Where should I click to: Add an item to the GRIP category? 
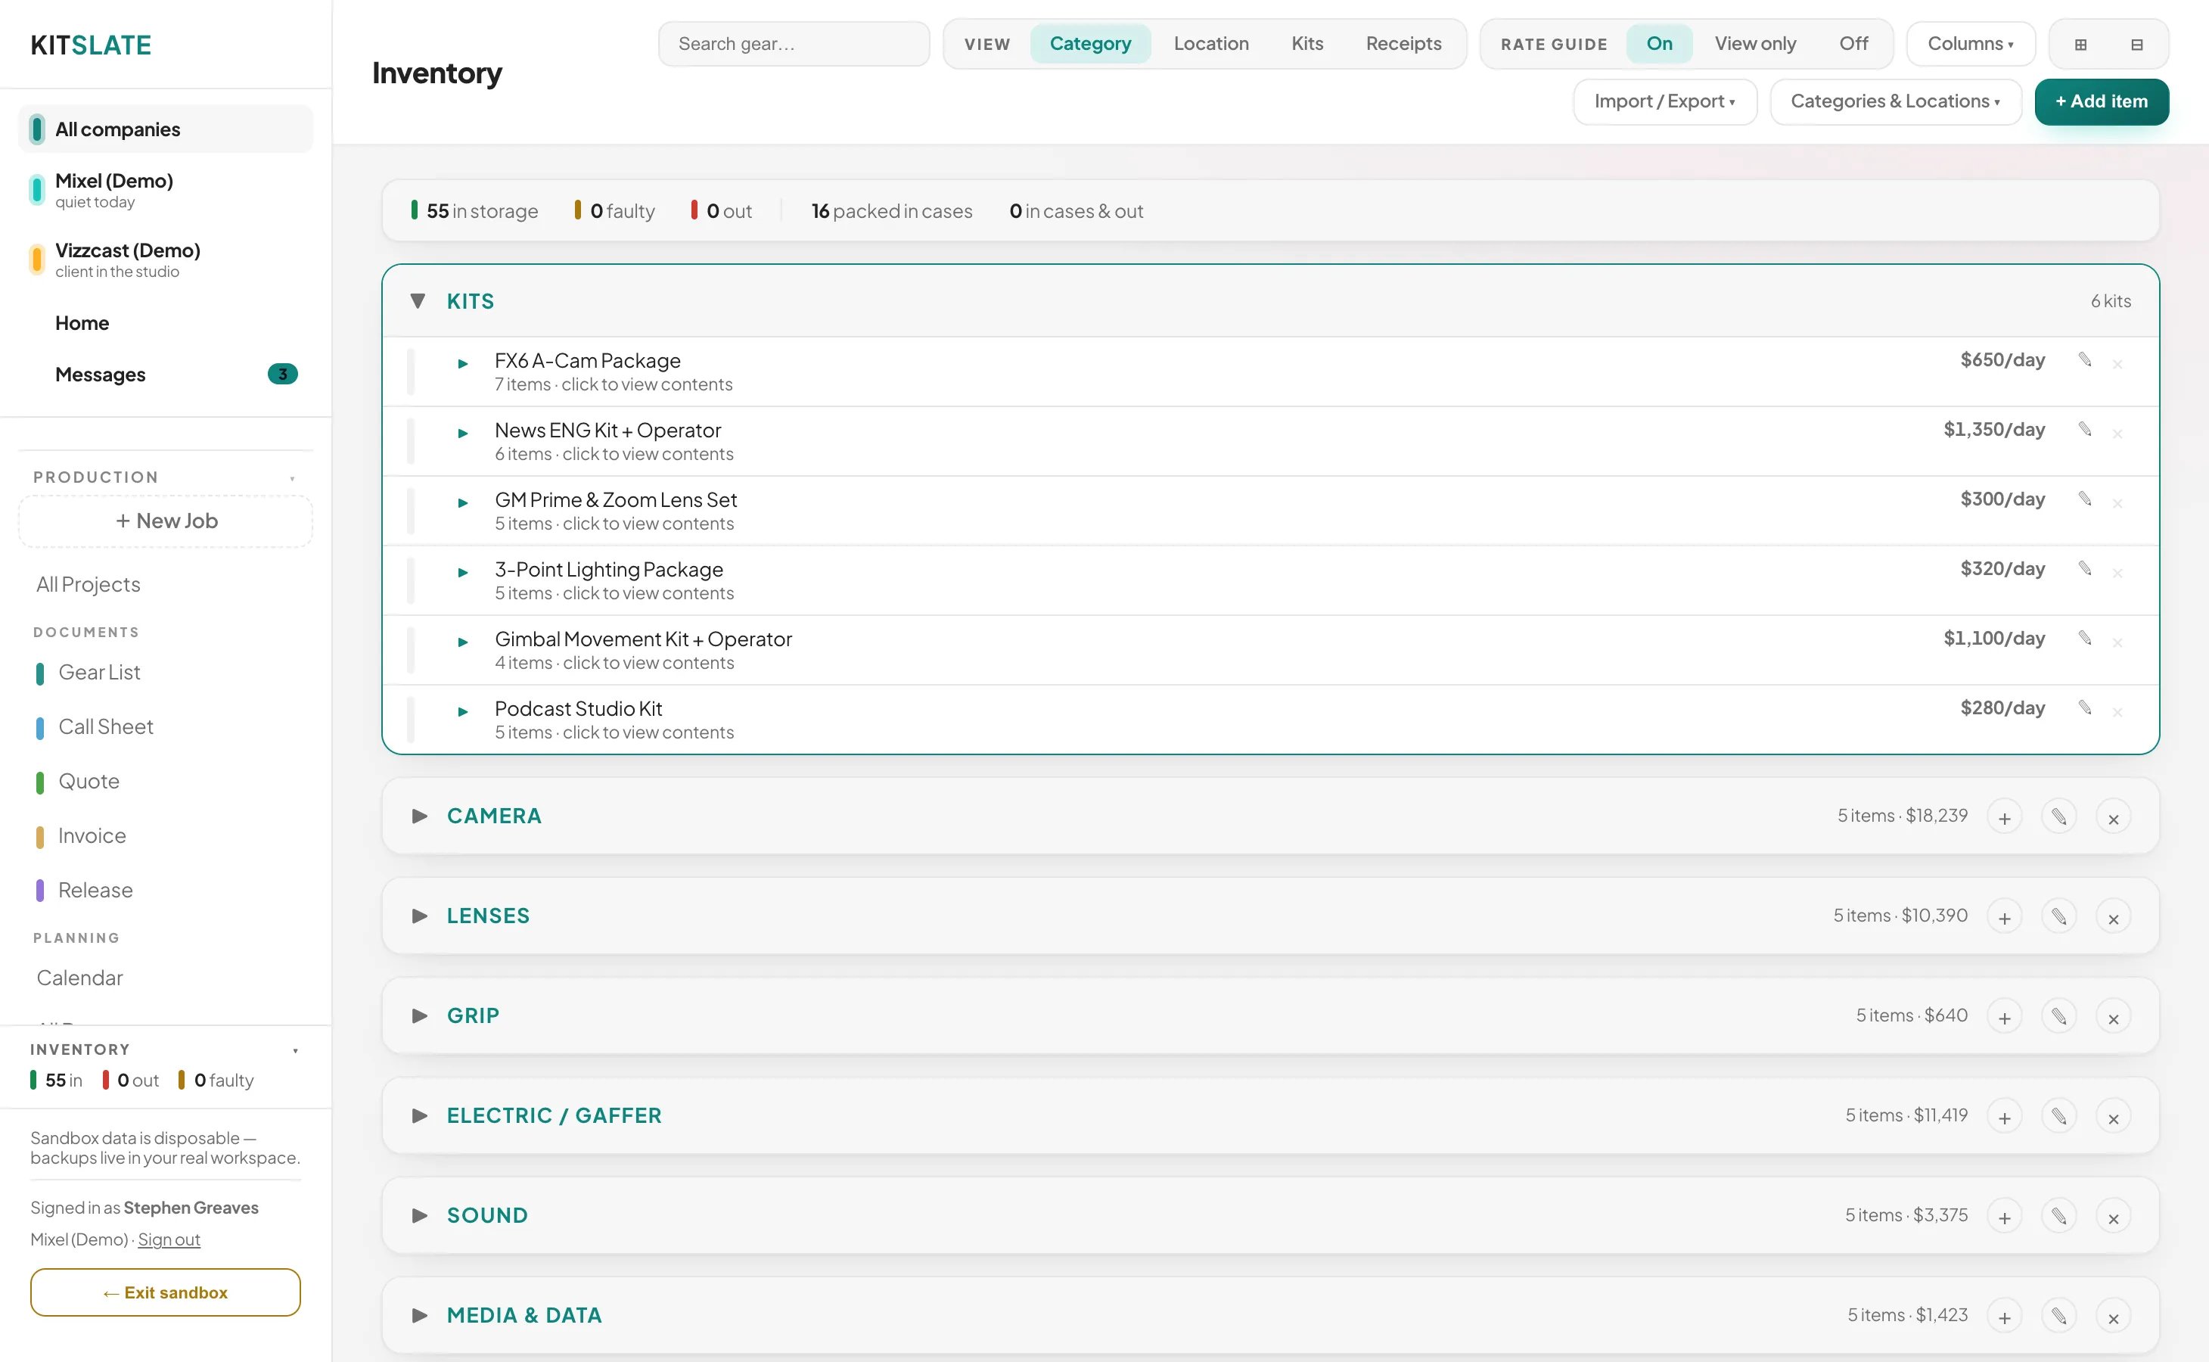click(2005, 1017)
